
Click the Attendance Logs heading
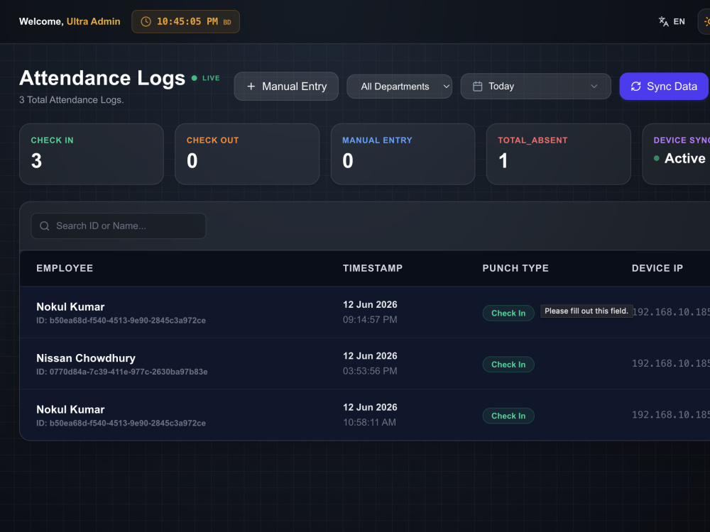click(x=102, y=78)
